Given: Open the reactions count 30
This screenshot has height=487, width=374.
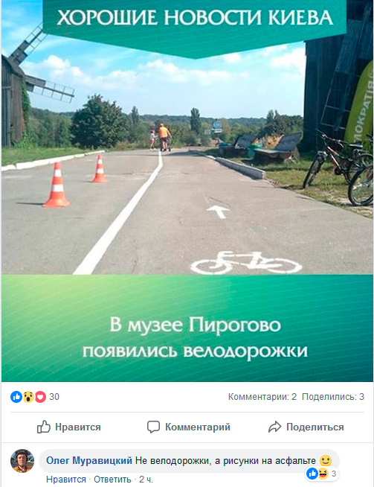Looking at the screenshot, I should tap(54, 397).
